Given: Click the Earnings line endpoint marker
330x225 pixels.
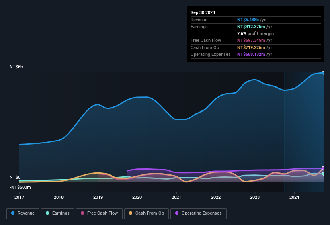Looking at the screenshot, I should (x=323, y=174).
